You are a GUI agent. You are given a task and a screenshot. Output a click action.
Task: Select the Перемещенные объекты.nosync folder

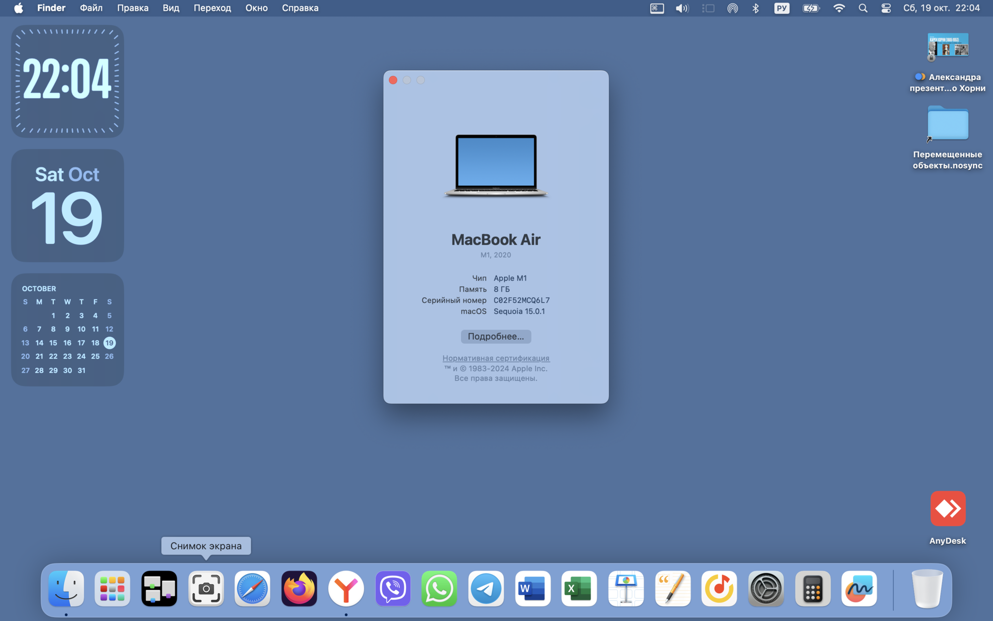(x=948, y=138)
